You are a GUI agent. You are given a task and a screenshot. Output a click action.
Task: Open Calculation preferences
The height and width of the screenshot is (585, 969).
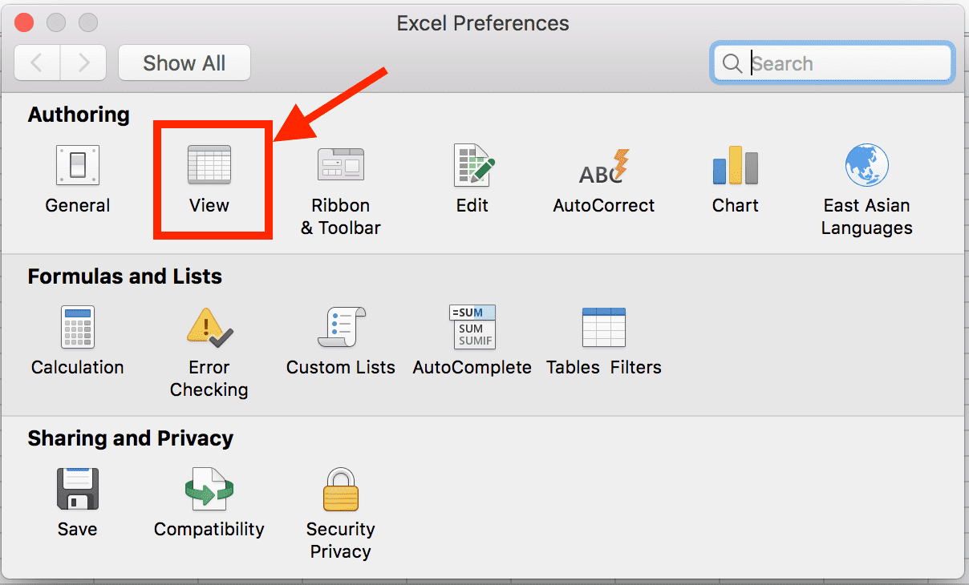coord(78,328)
